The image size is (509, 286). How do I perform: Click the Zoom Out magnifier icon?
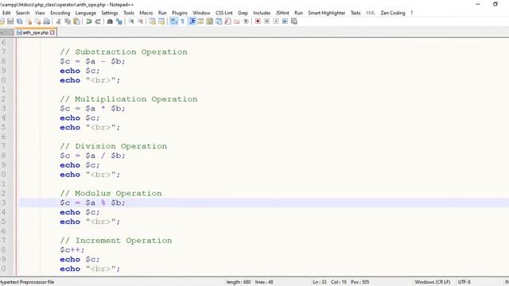click(140, 21)
